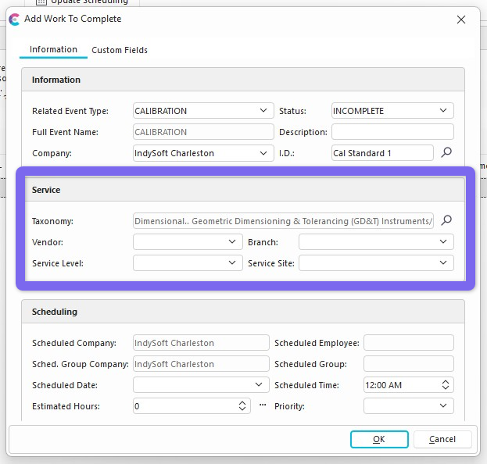Switch to the Custom Fields tab
The width and height of the screenshot is (487, 464).
pyautogui.click(x=120, y=50)
